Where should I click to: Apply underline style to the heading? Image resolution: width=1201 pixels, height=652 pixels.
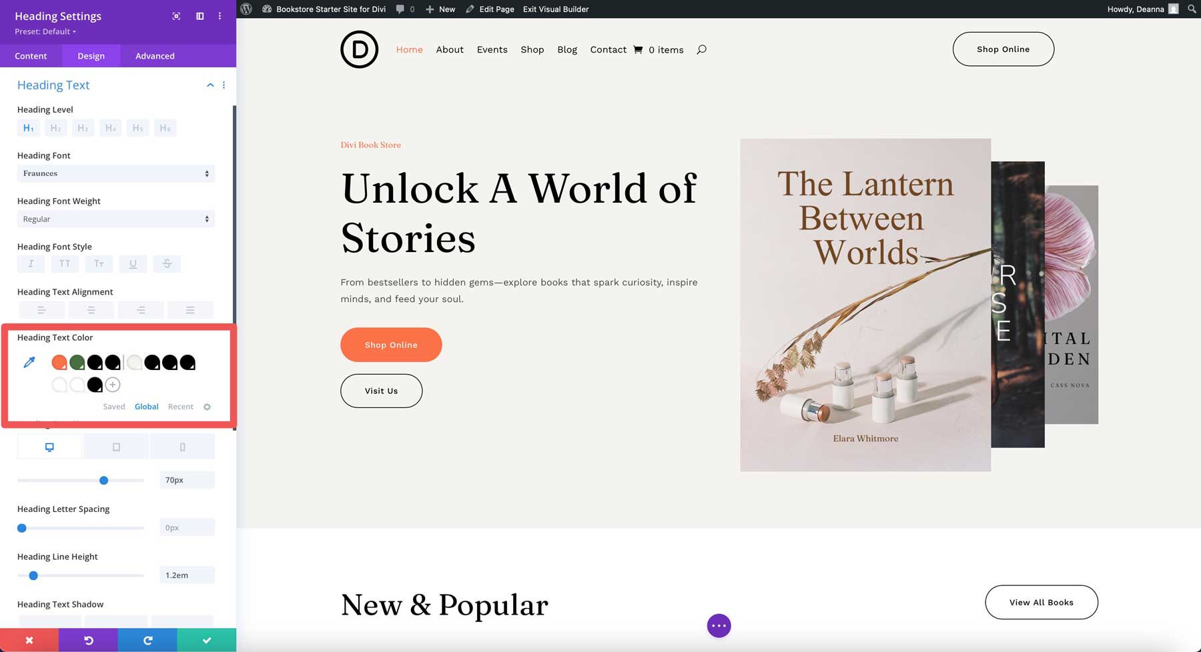(133, 263)
